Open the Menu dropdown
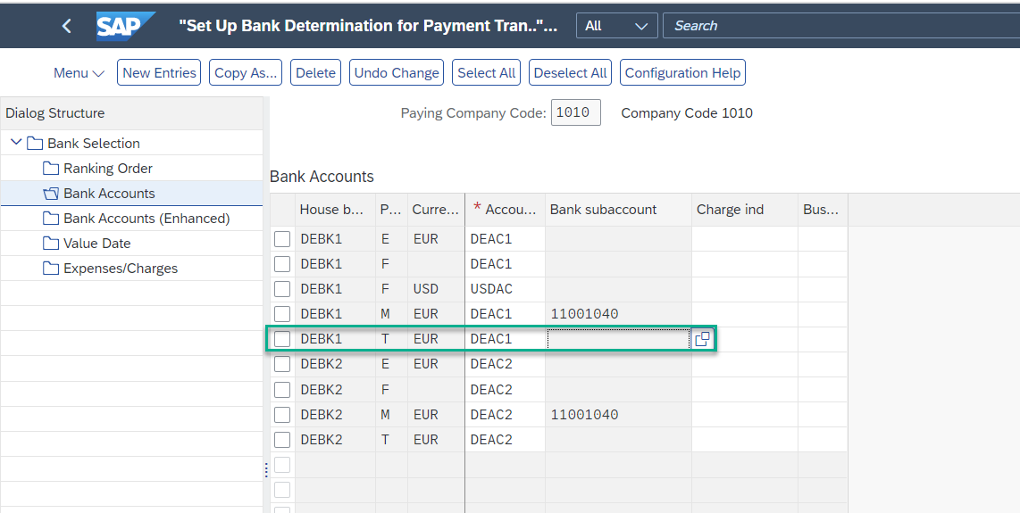 pos(79,73)
